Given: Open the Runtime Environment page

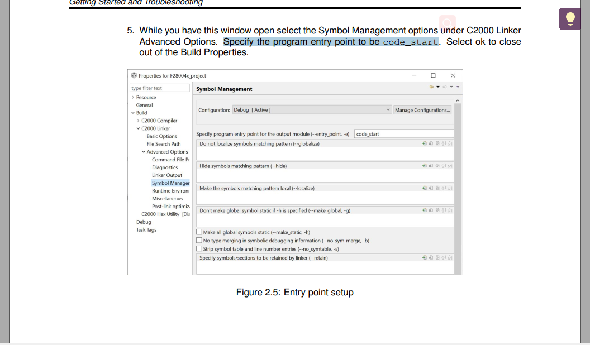Looking at the screenshot, I should 171,191.
